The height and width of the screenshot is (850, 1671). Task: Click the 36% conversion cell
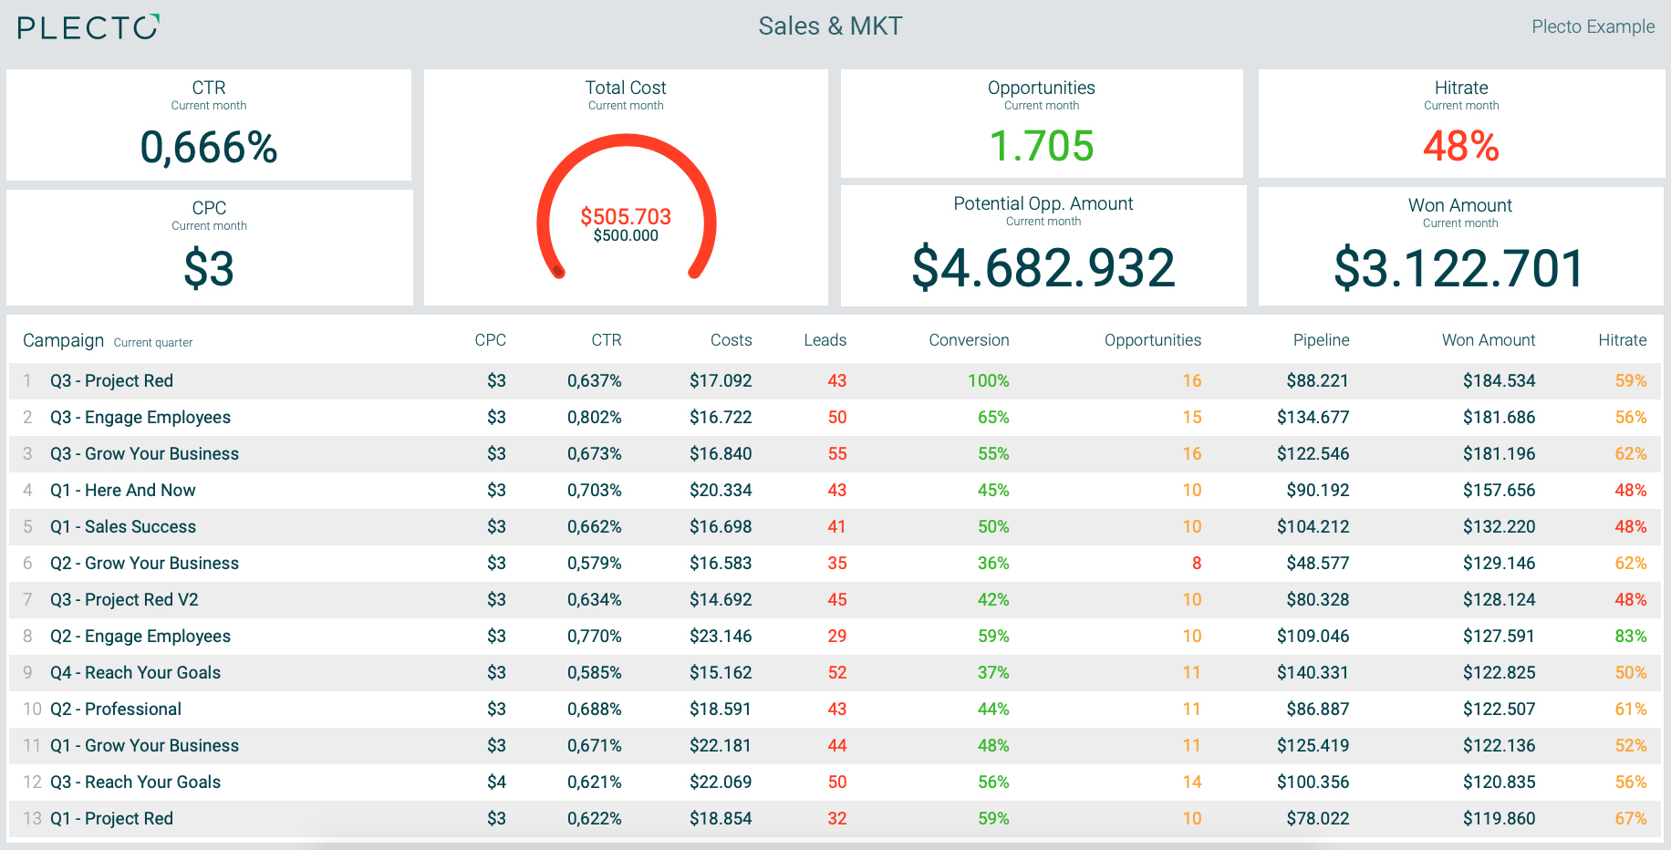[993, 564]
